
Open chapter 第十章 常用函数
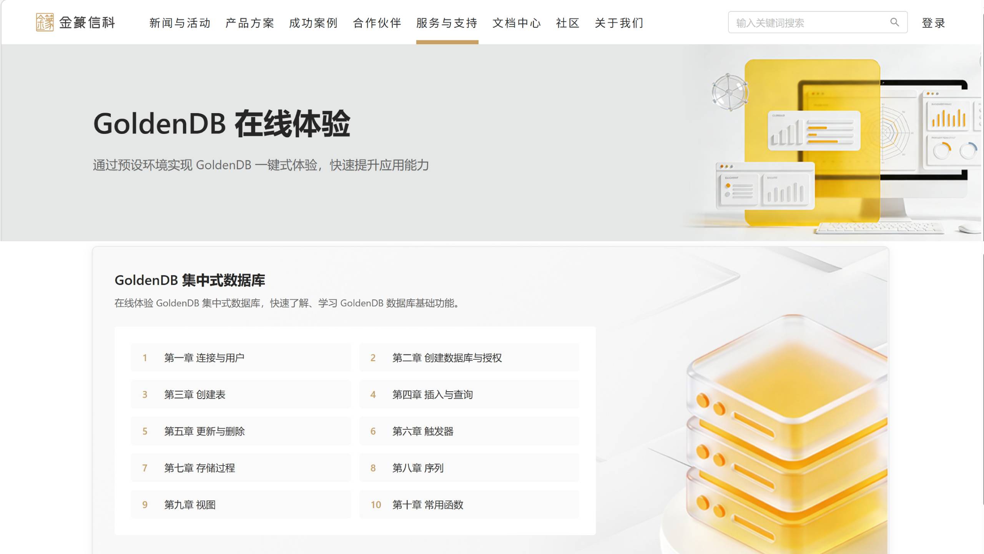pyautogui.click(x=469, y=505)
